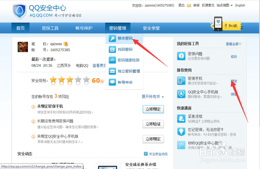Click 绑定 link for 密保手机
Screen dimensions: 260x169
[x=234, y=81]
